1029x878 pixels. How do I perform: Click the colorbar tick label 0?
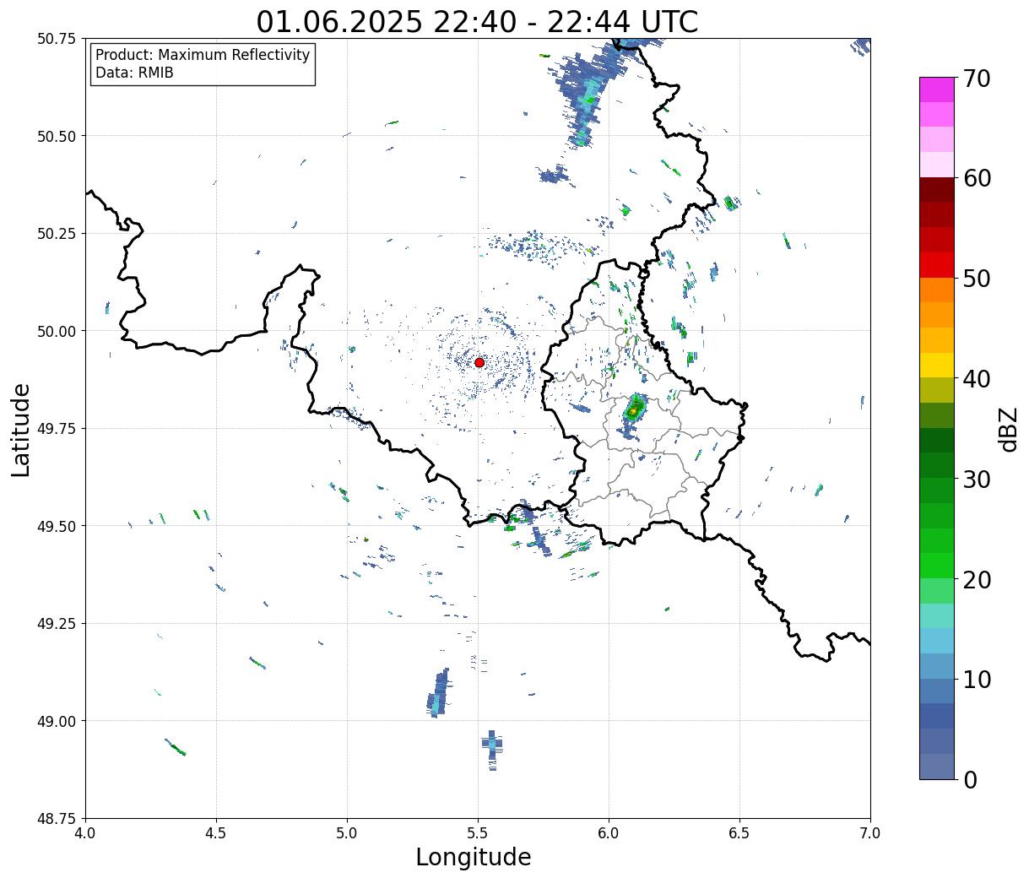[969, 779]
